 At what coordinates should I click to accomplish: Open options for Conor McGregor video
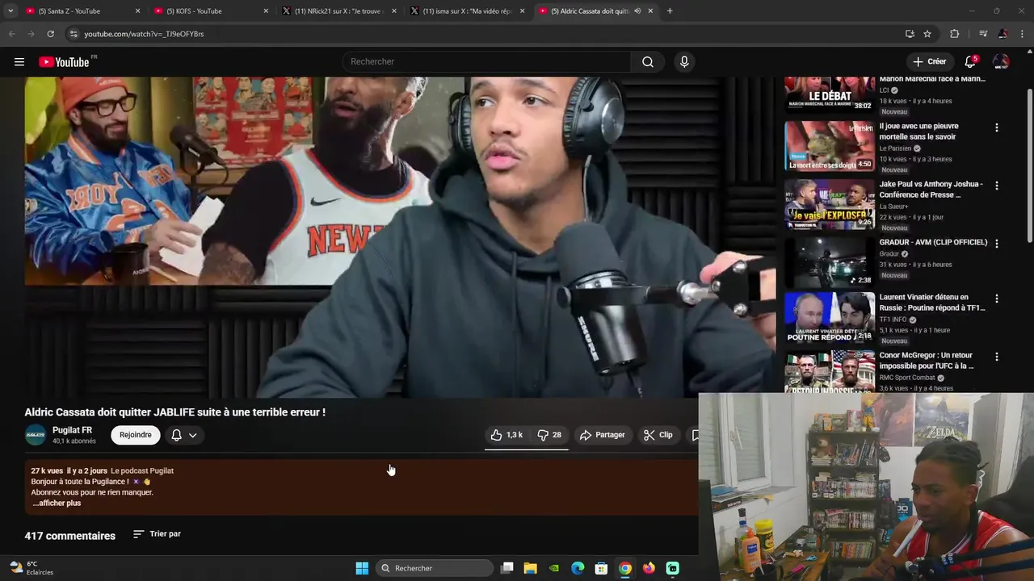996,357
